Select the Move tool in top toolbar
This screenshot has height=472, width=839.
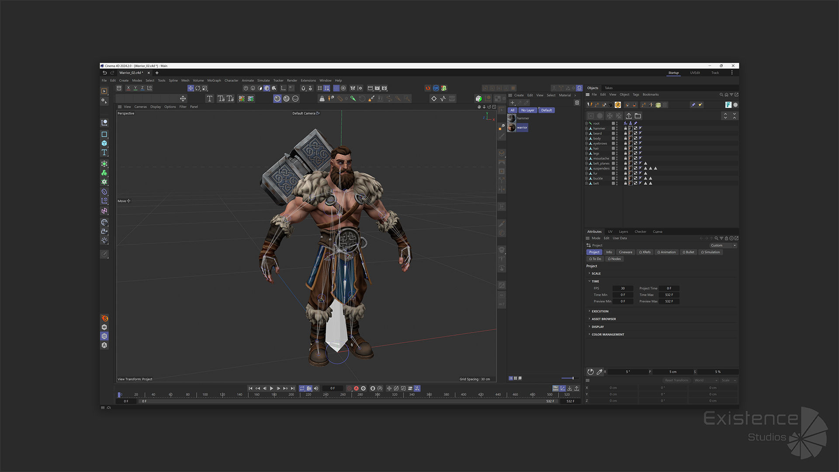click(191, 88)
